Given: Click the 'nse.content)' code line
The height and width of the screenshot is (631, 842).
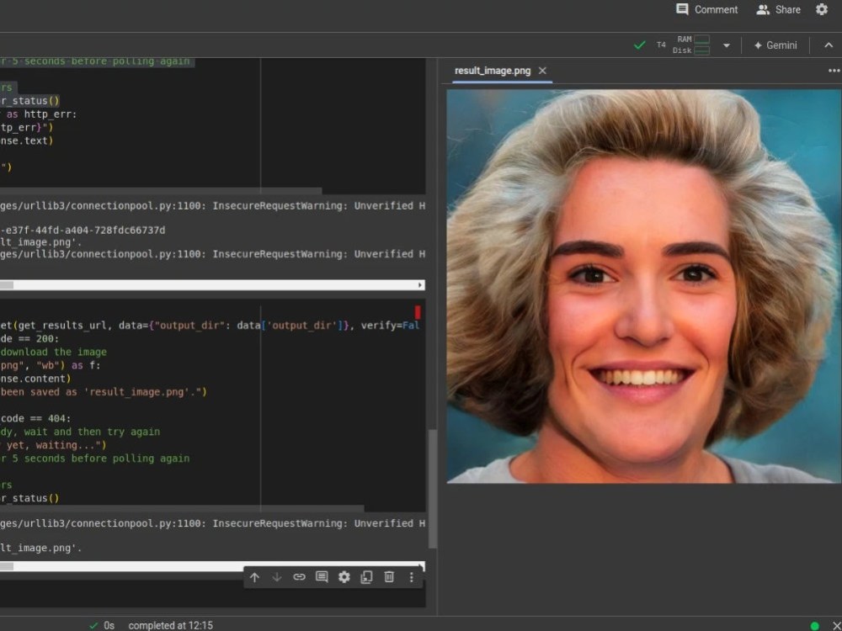Looking at the screenshot, I should point(35,379).
